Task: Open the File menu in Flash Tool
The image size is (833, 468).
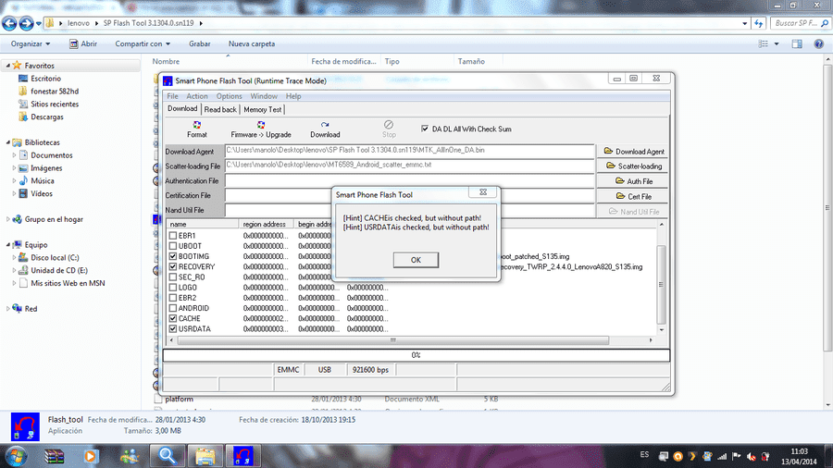Action: 173,96
